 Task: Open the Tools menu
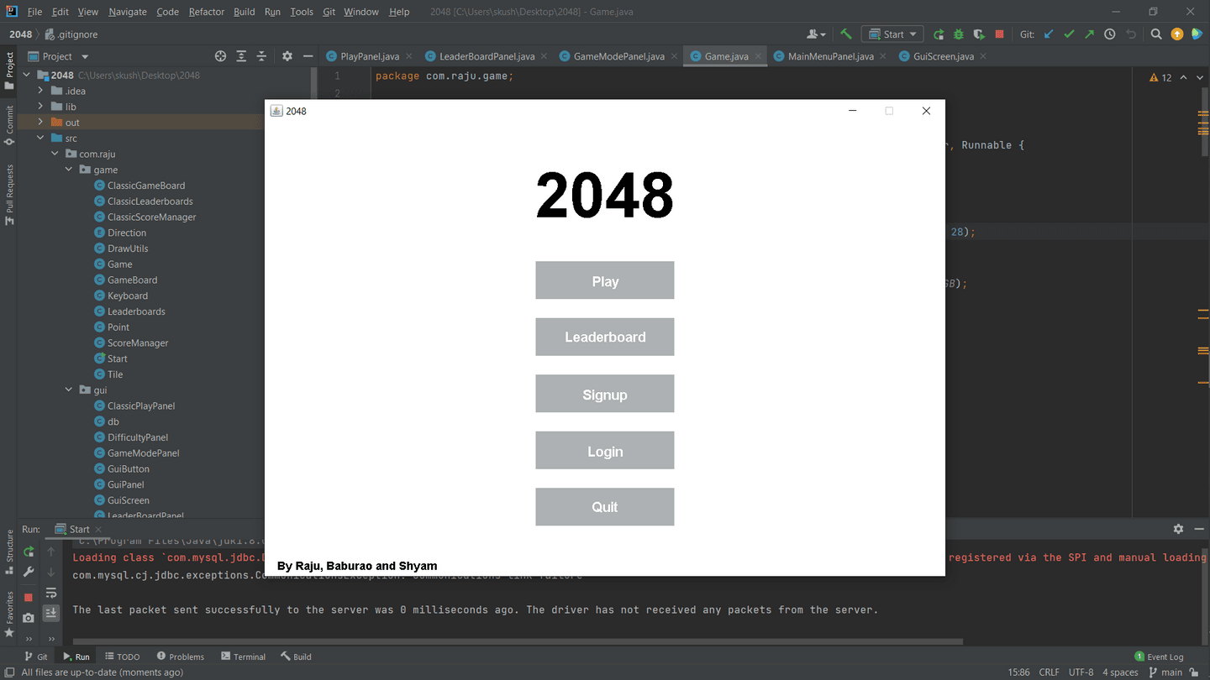tap(302, 12)
